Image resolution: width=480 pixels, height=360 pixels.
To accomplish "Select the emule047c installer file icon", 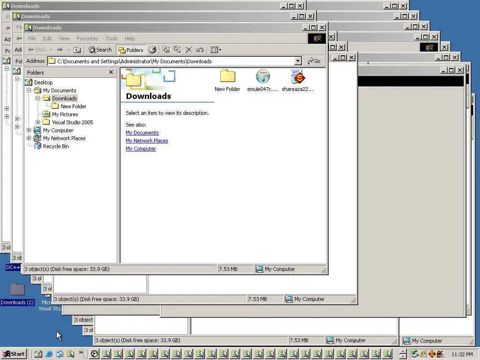I will 262,76.
